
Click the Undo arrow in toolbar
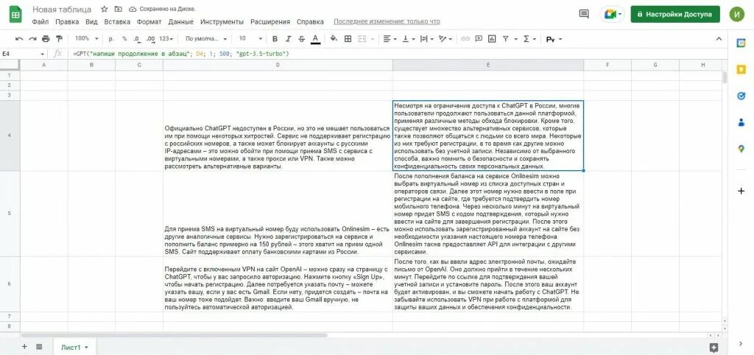[19, 38]
